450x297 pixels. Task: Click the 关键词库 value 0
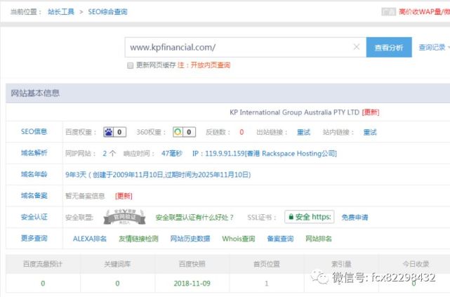click(117, 284)
